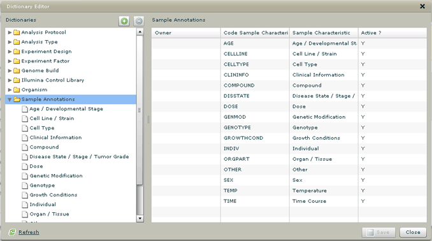Click the Experiment Design folder icon
Viewport: 432px width, 241px height.
click(x=17, y=51)
